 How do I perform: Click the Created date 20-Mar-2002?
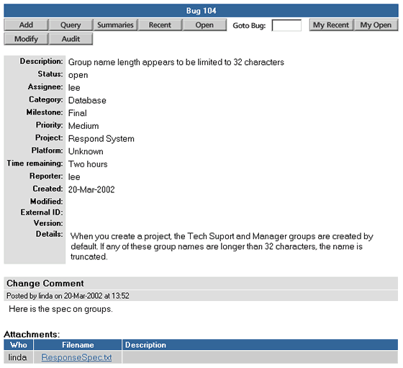(91, 189)
